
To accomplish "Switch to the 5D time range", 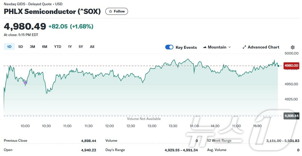I will [x=21, y=47].
